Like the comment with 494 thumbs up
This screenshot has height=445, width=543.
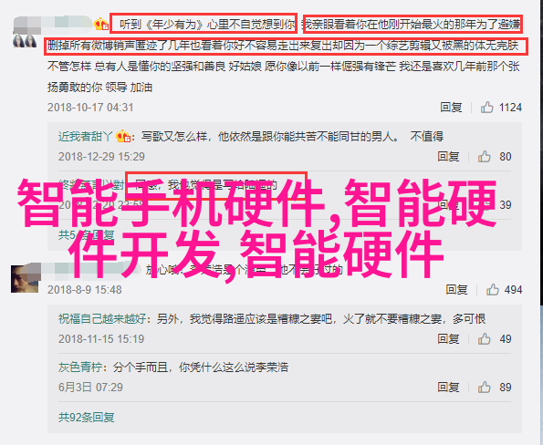point(492,290)
